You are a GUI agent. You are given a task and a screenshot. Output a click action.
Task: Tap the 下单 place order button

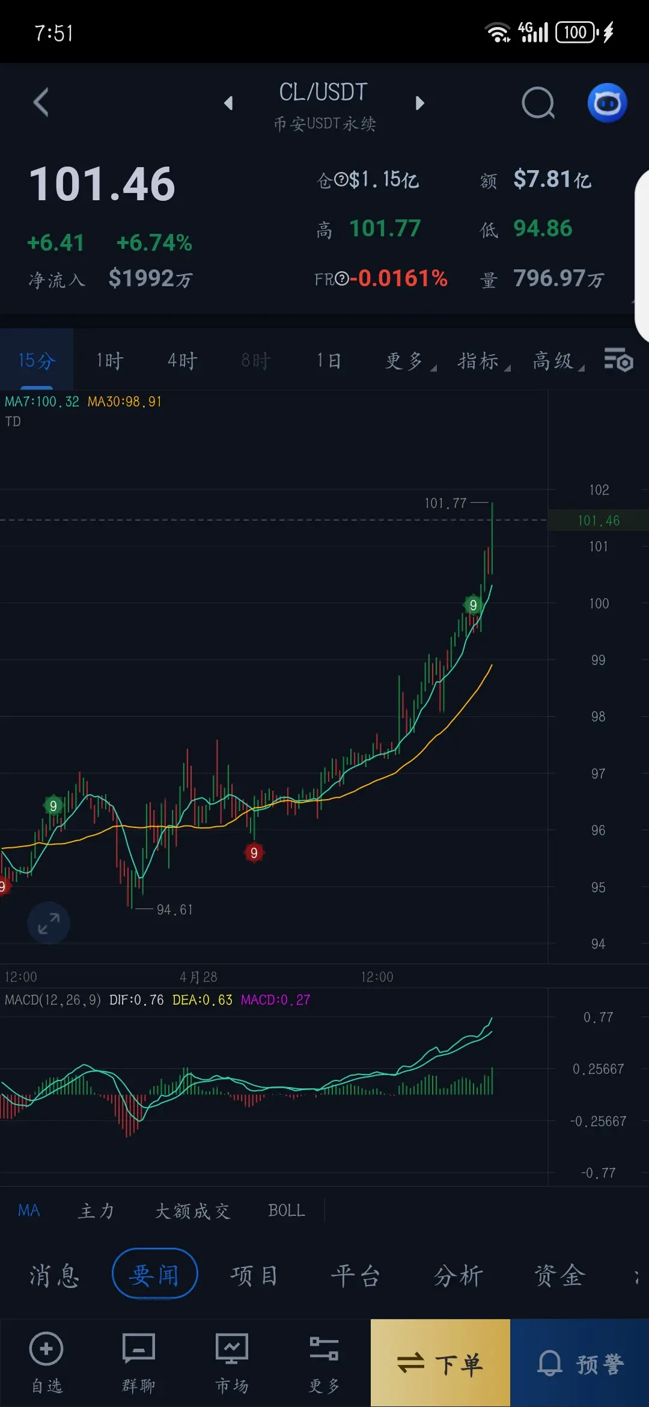coord(440,1363)
